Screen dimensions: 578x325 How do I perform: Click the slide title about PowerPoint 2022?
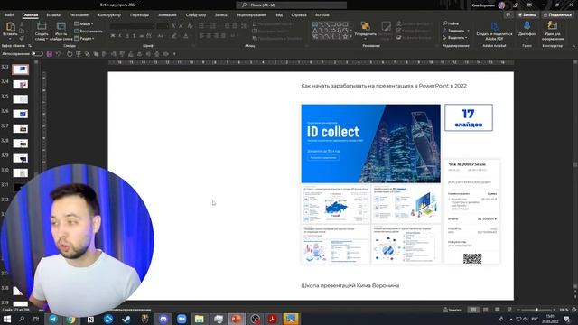pyautogui.click(x=384, y=86)
